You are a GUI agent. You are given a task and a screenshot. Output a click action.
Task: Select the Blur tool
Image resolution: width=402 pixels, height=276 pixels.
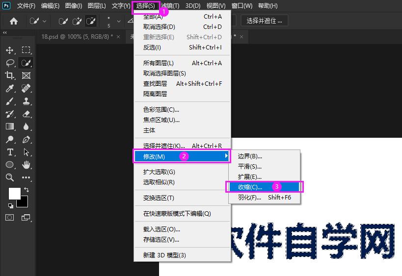(26, 126)
